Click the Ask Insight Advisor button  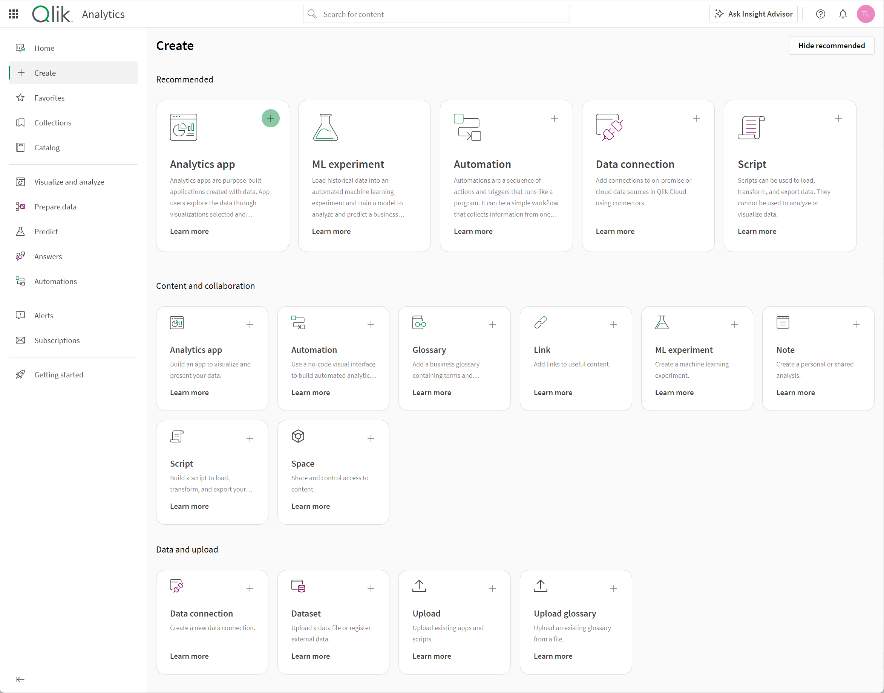pos(755,14)
